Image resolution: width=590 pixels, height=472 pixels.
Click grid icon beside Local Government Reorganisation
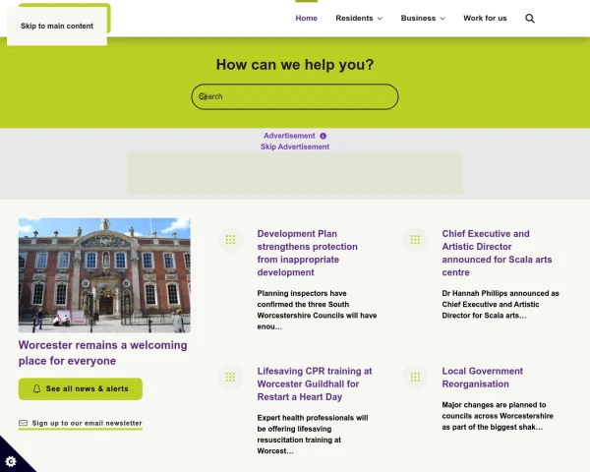(x=415, y=377)
